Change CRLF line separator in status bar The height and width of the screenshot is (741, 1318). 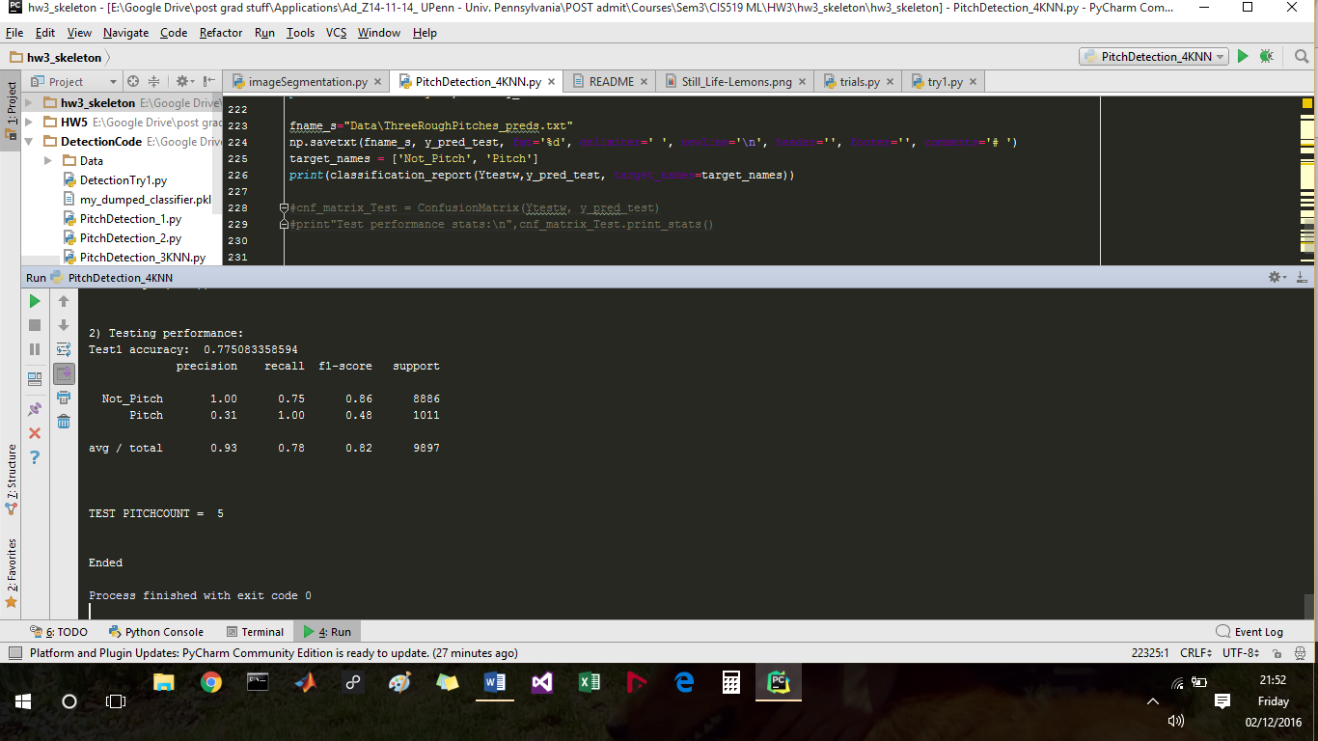[x=1195, y=653]
